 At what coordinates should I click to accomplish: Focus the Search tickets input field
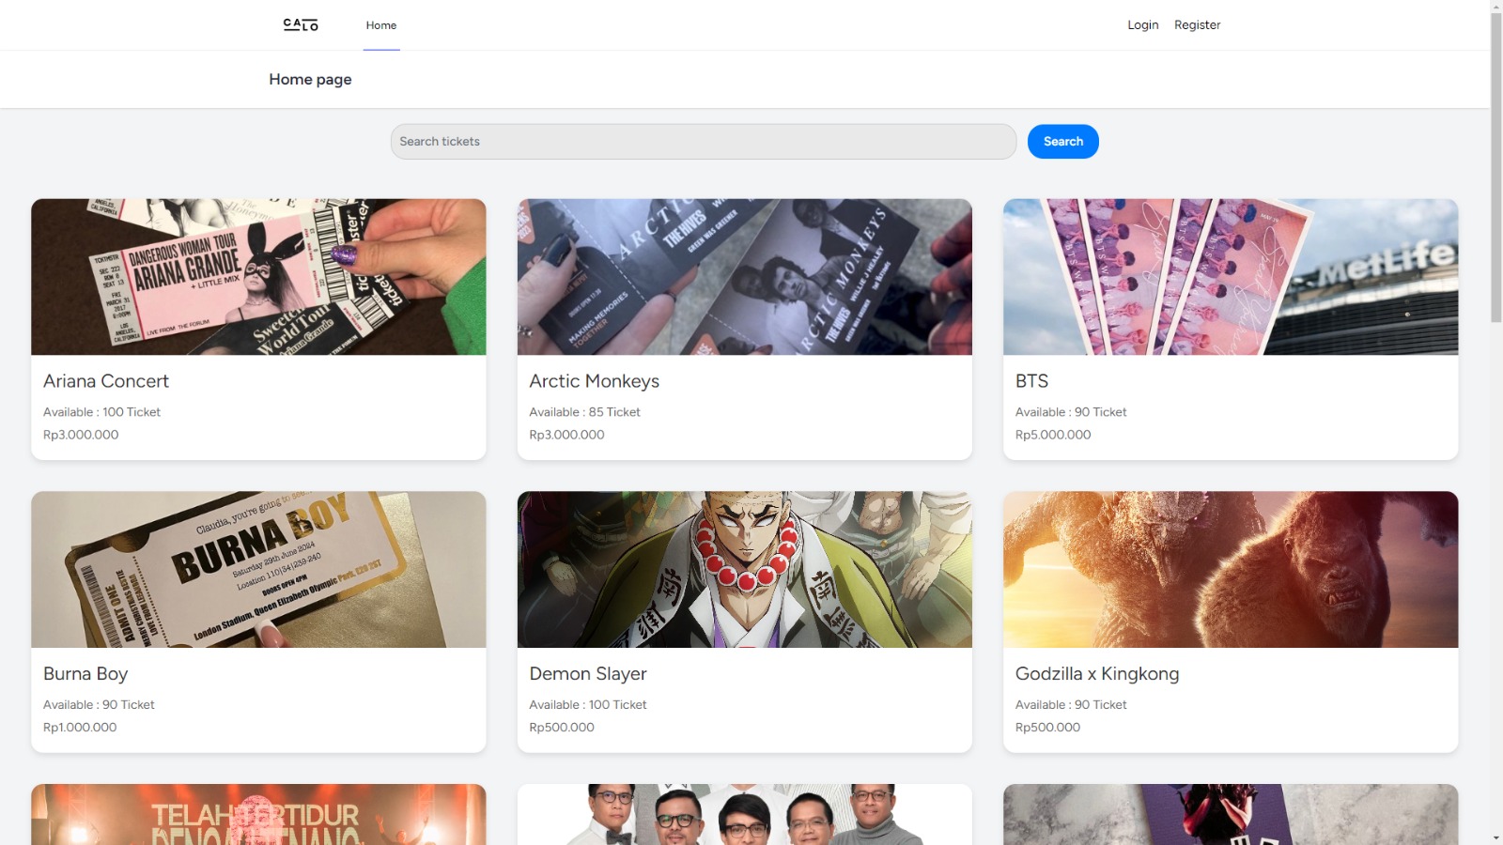click(704, 142)
